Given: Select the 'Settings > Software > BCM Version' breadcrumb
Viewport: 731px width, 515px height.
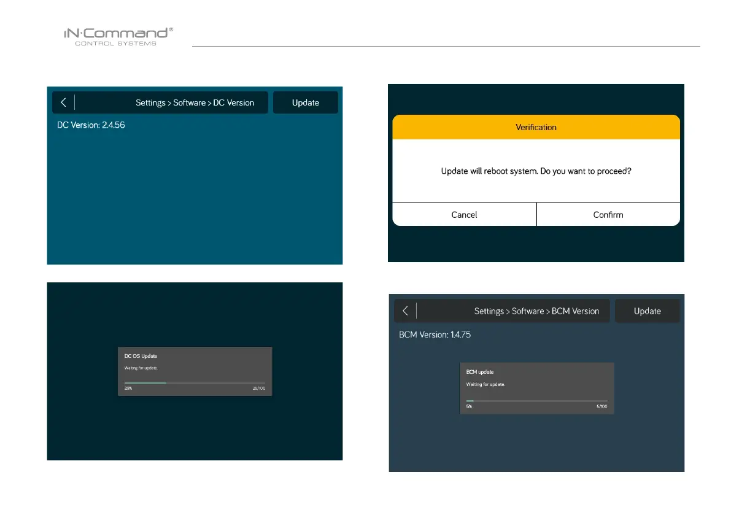Looking at the screenshot, I should (x=536, y=311).
